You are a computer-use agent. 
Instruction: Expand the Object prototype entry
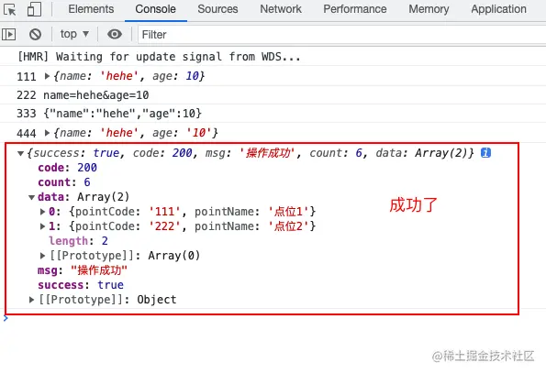pyautogui.click(x=31, y=300)
